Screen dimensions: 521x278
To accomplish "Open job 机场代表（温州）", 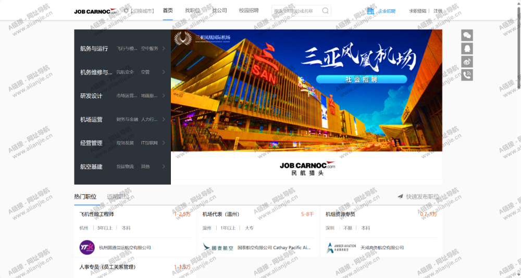I will point(221,214).
